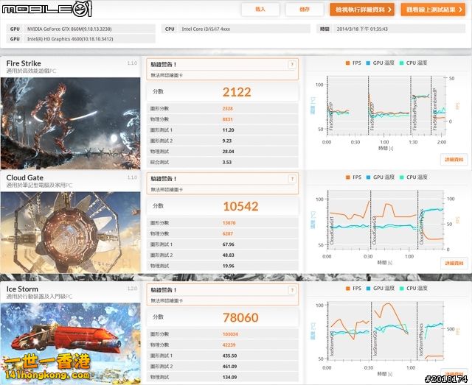
Task: Click the FireStrikePhysicsP marker in Fire Strike chart
Action: (414, 113)
